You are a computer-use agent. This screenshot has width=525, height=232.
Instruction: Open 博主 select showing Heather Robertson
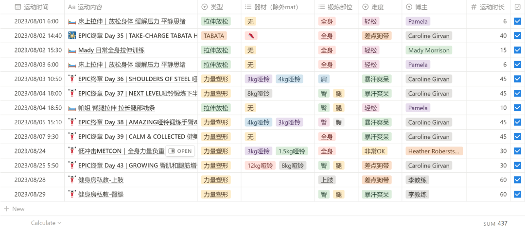coord(434,151)
